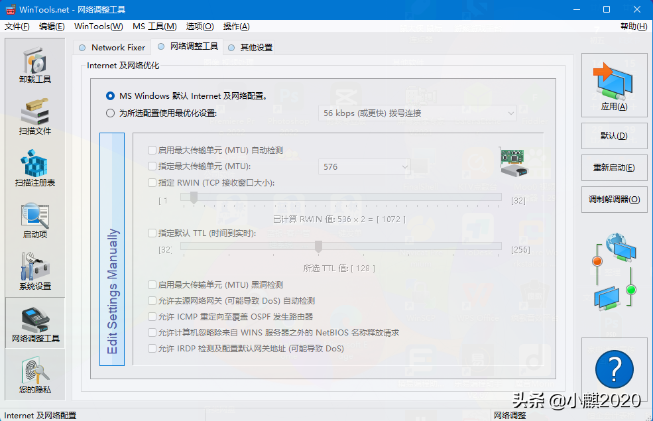Switch to the 其他设置 tab
Image resolution: width=653 pixels, height=421 pixels.
click(251, 48)
